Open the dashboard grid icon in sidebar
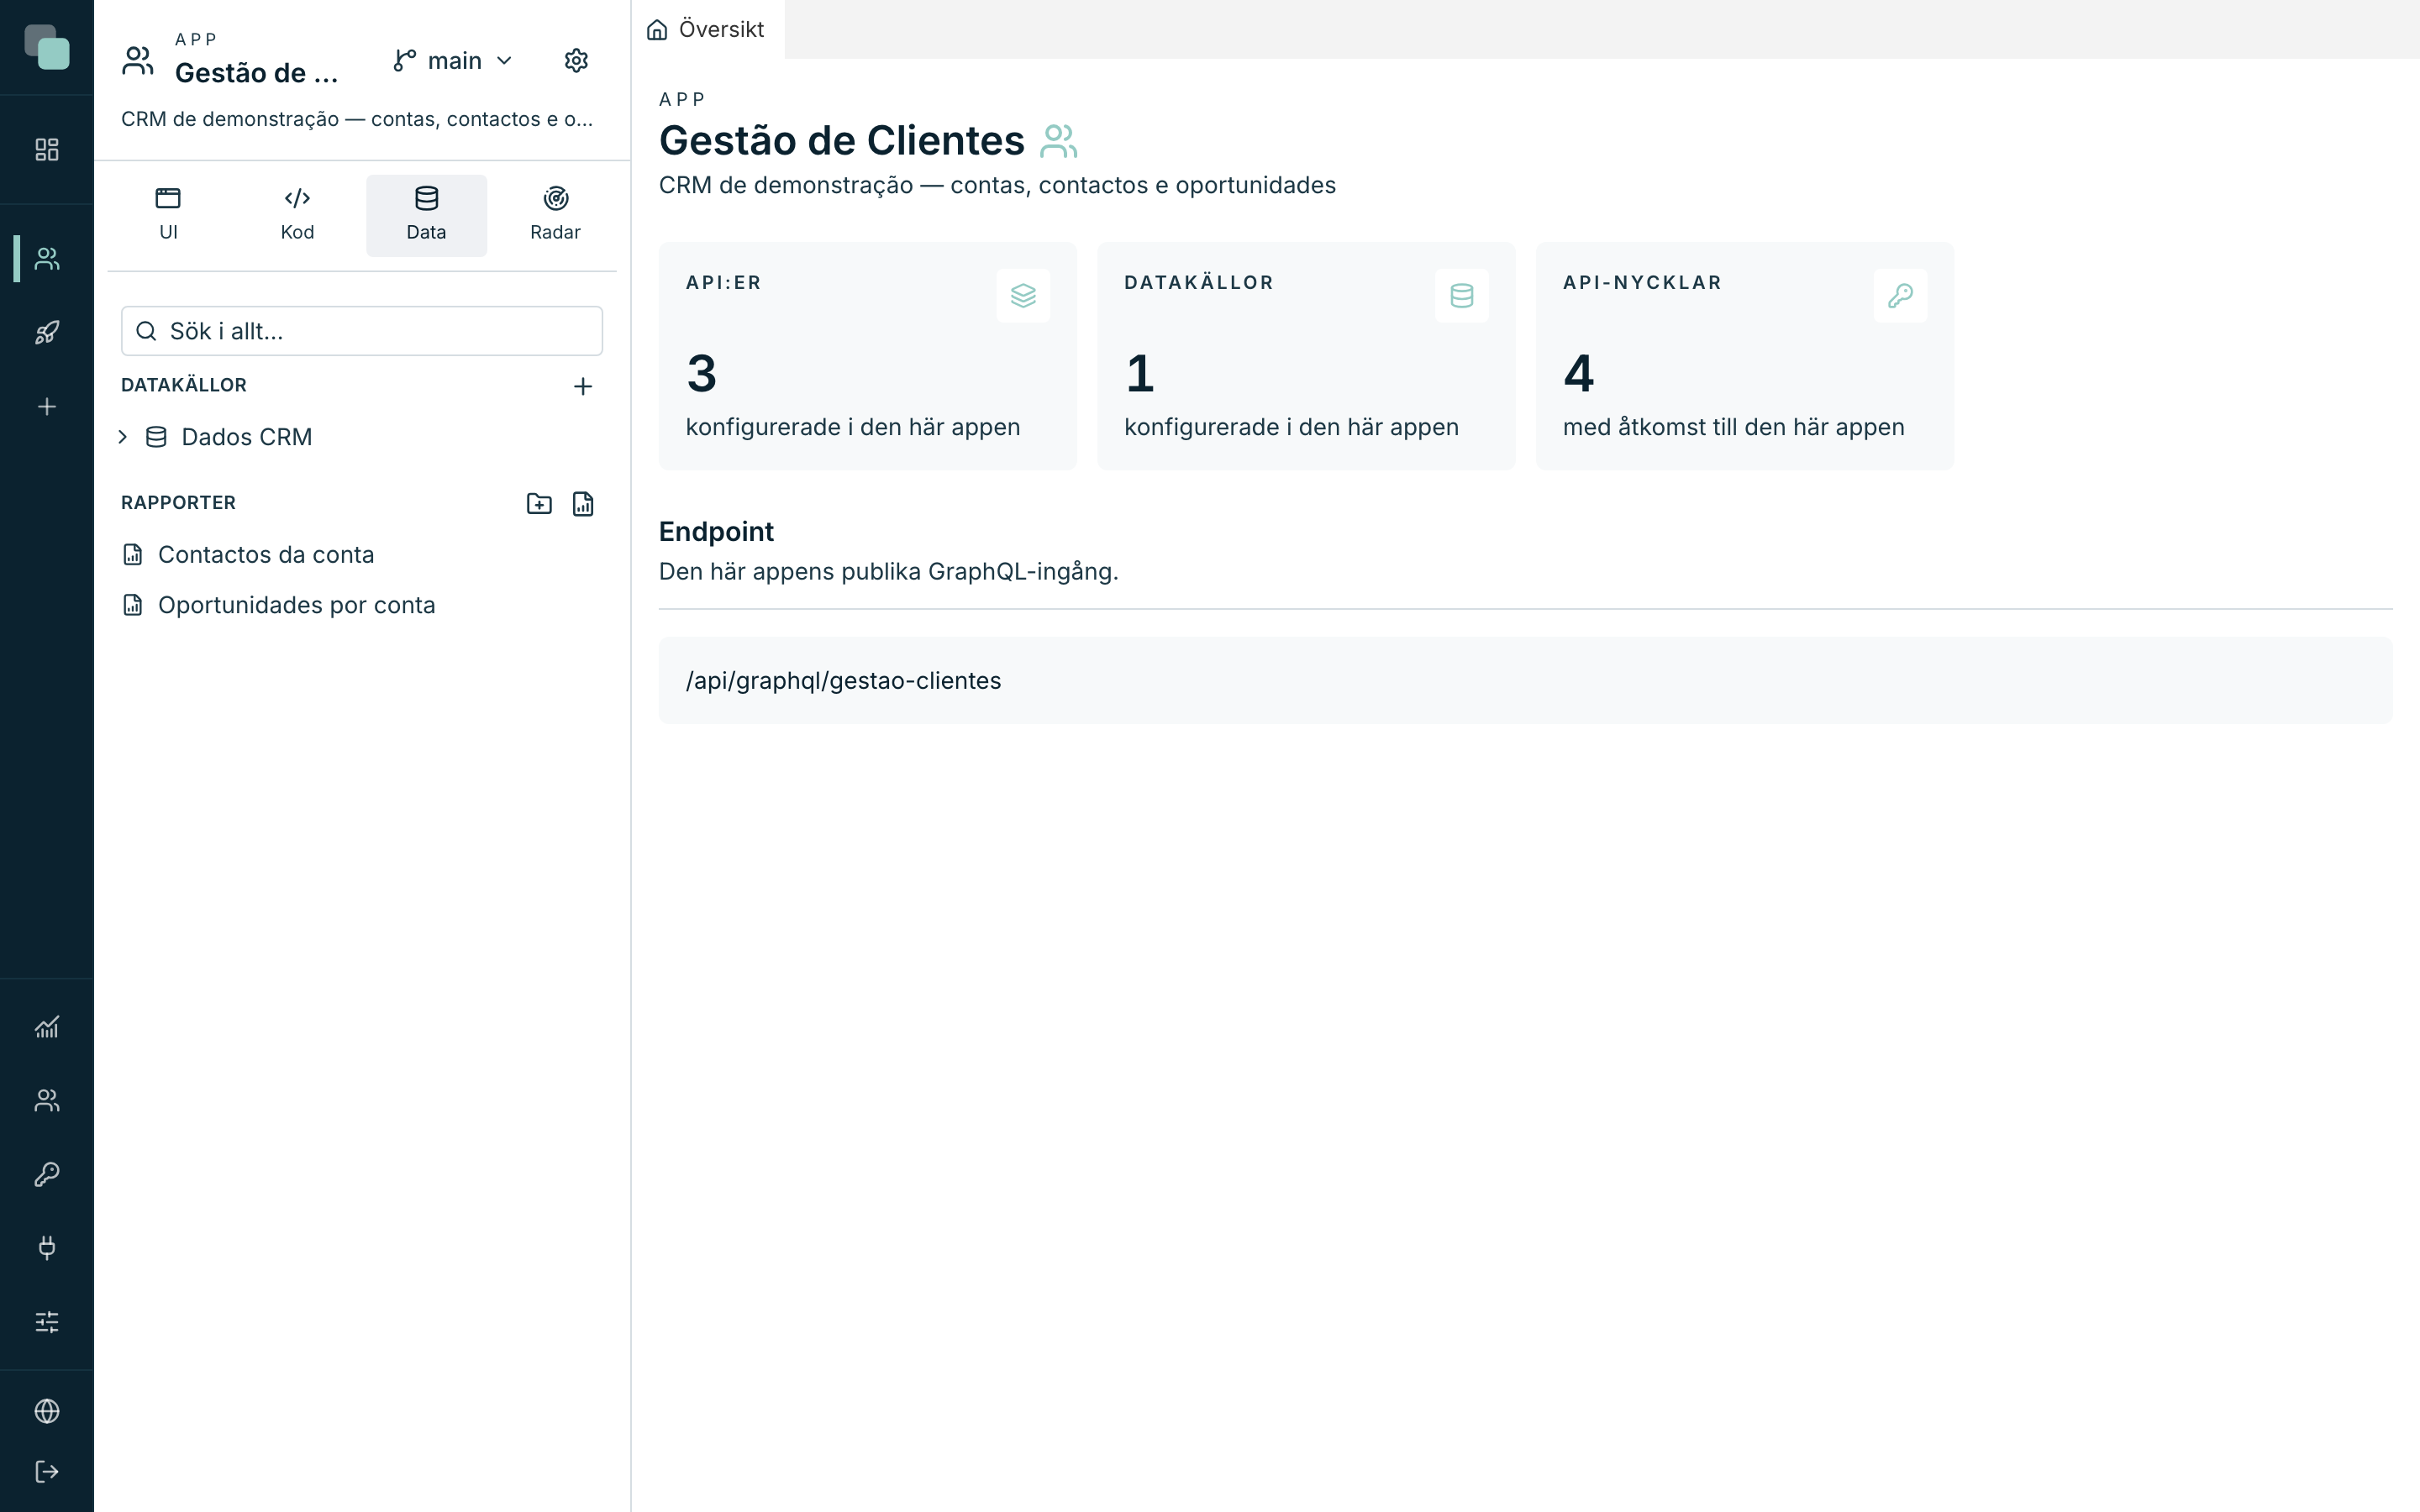 47,150
